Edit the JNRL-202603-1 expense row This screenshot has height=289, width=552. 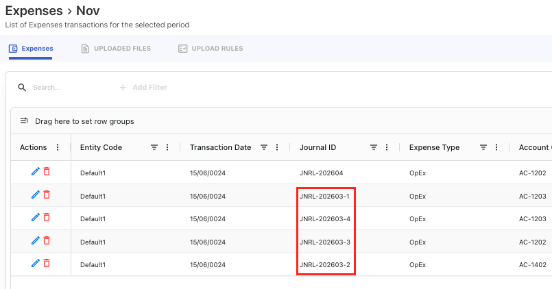pyautogui.click(x=36, y=195)
